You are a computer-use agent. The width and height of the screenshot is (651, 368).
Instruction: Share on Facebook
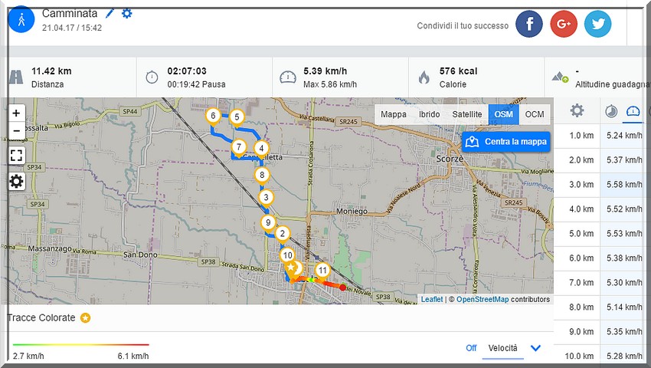coord(529,24)
